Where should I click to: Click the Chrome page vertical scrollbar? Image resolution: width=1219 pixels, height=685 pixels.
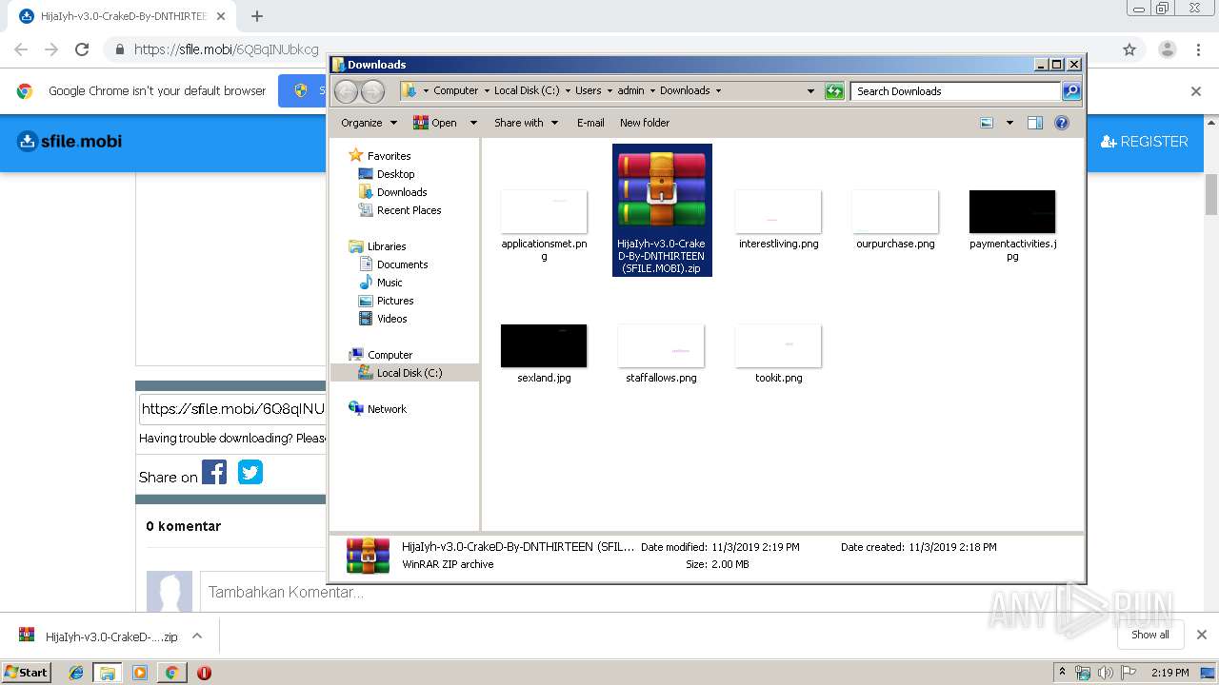[1211, 195]
